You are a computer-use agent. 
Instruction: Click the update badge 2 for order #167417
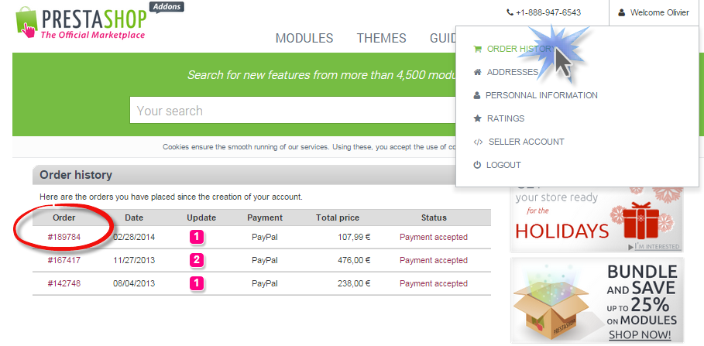click(197, 260)
